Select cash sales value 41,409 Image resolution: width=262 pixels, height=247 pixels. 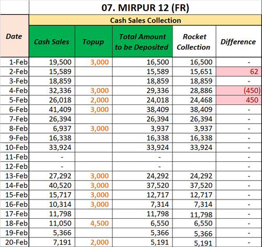point(52,110)
